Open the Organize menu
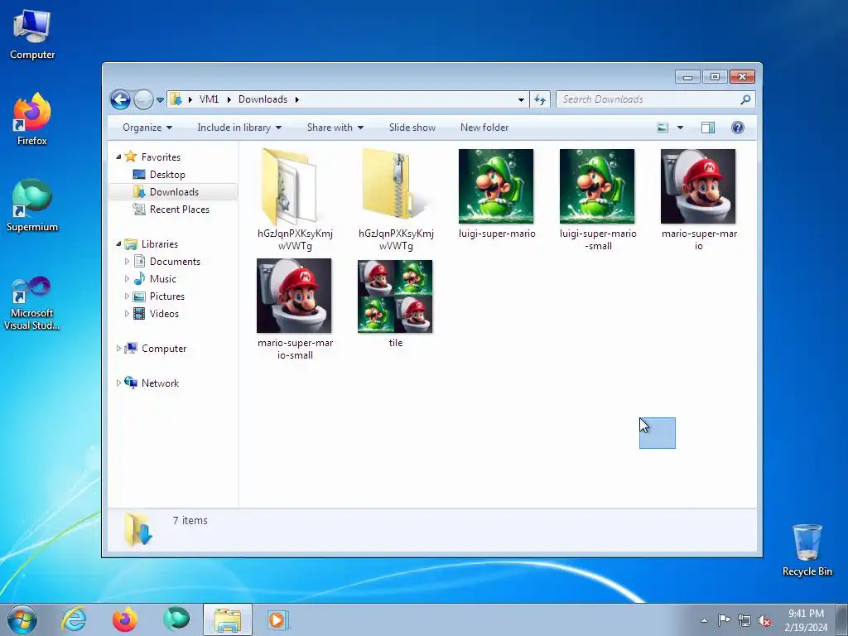848x636 pixels. click(147, 128)
